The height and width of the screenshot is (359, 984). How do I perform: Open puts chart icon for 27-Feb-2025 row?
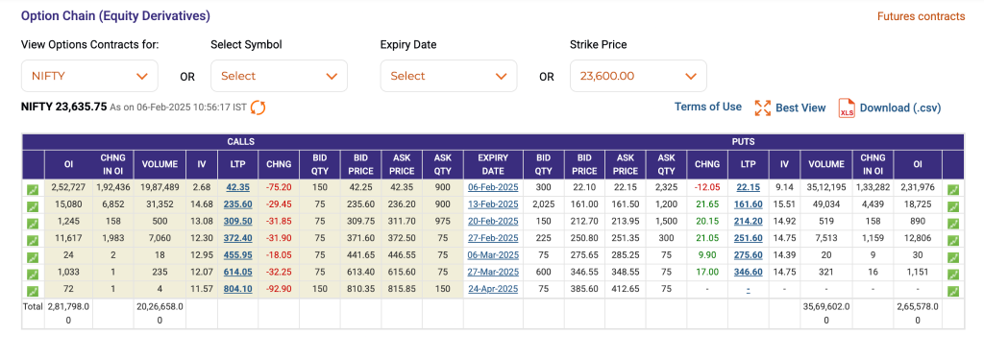point(953,240)
